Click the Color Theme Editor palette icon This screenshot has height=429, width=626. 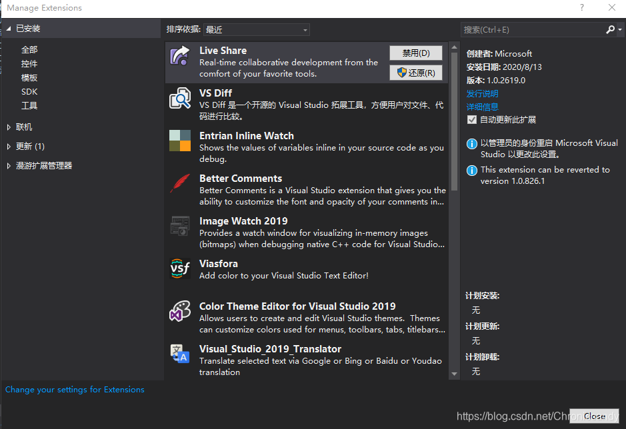[x=179, y=311]
